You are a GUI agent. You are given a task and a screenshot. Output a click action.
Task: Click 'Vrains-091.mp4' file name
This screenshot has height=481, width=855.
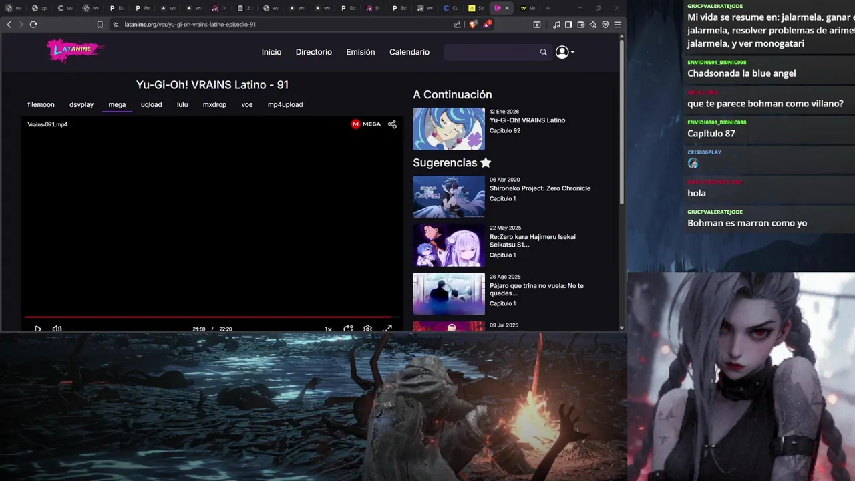click(x=47, y=124)
